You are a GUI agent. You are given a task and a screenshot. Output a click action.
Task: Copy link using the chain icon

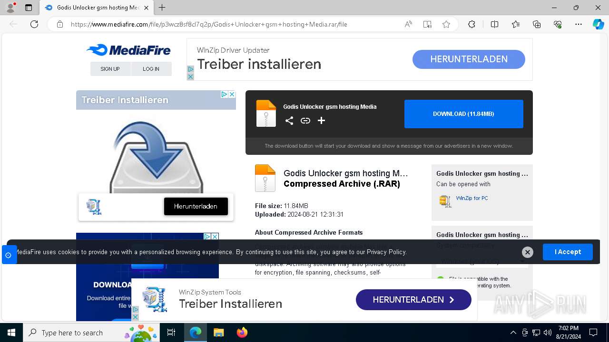305,121
